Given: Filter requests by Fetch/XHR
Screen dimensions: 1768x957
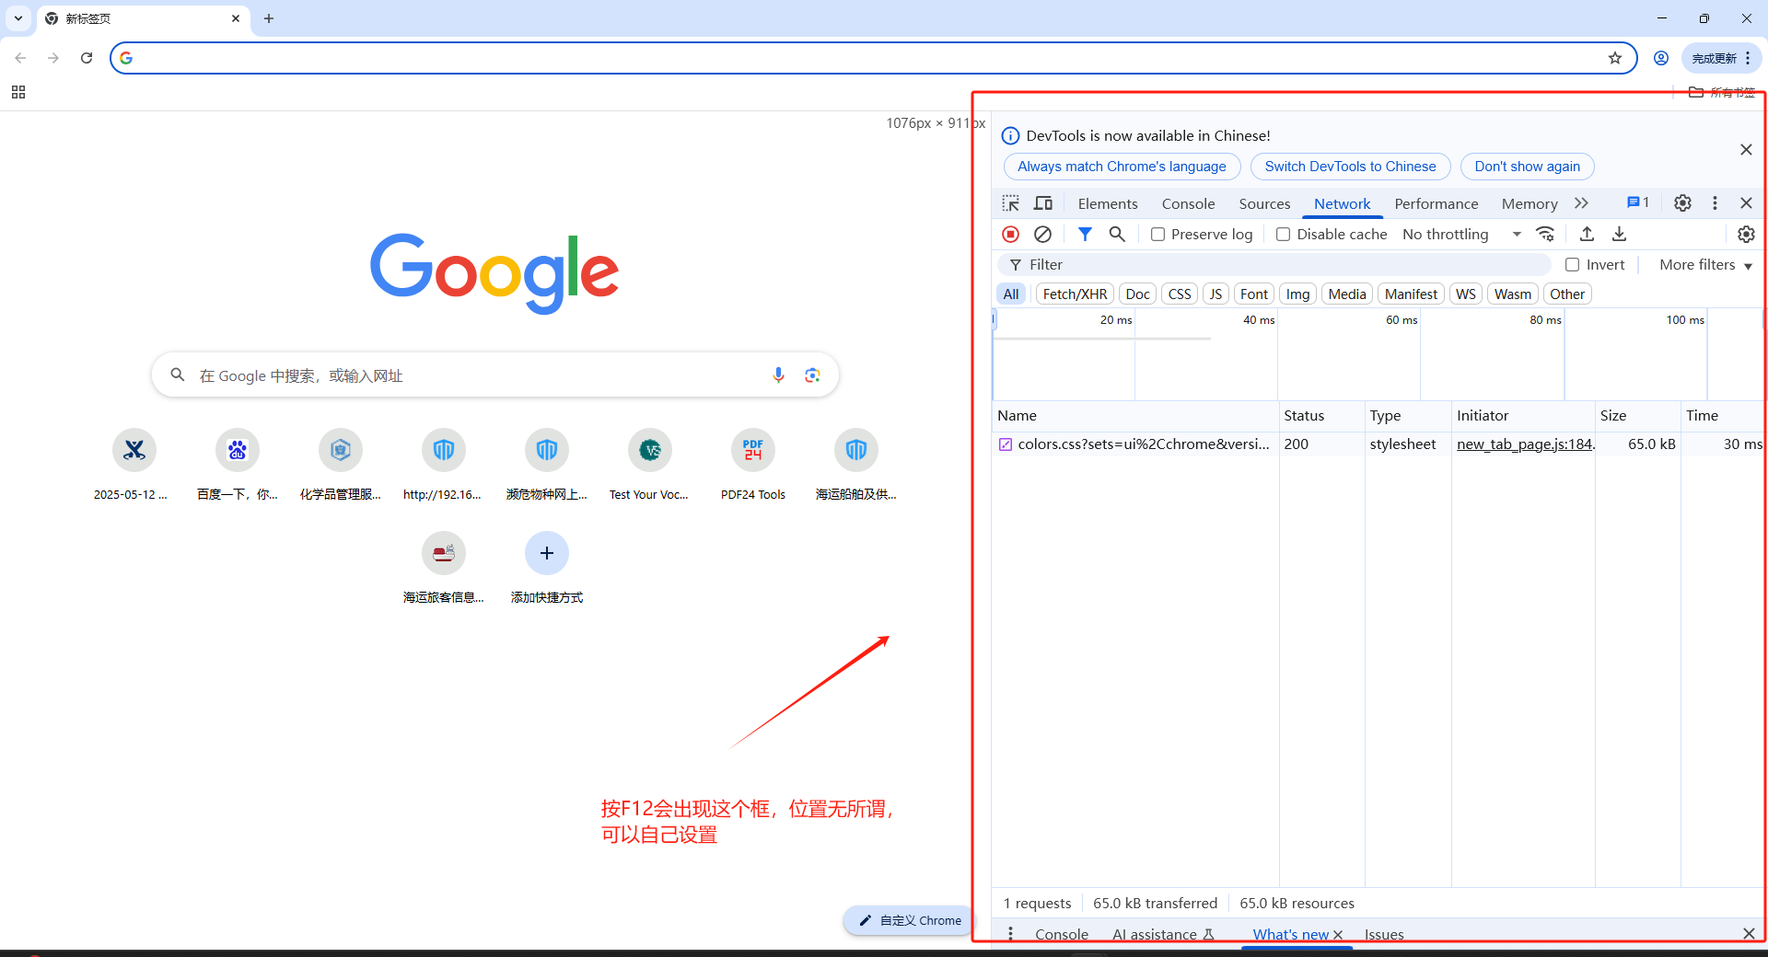Looking at the screenshot, I should click(x=1075, y=294).
